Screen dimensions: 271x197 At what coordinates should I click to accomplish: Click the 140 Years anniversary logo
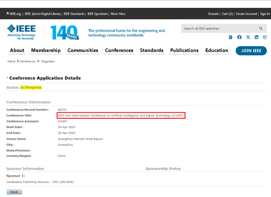pyautogui.click(x=65, y=33)
